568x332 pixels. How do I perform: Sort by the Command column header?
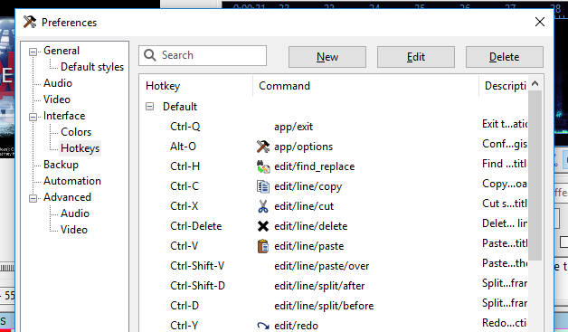point(365,86)
